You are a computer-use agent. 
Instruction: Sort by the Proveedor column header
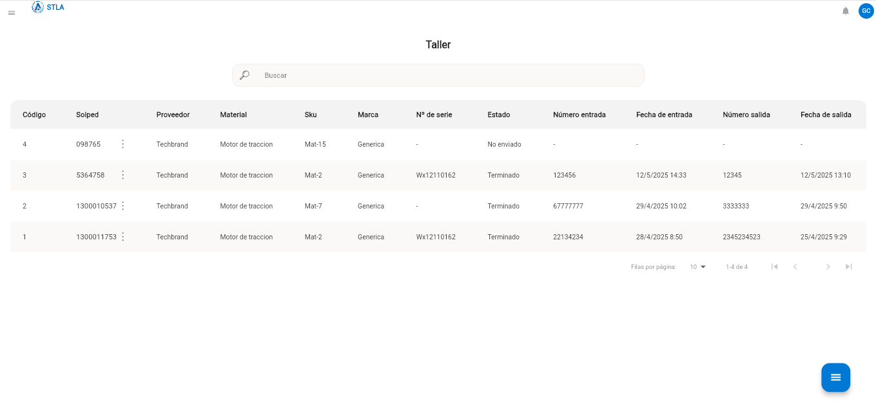point(173,115)
